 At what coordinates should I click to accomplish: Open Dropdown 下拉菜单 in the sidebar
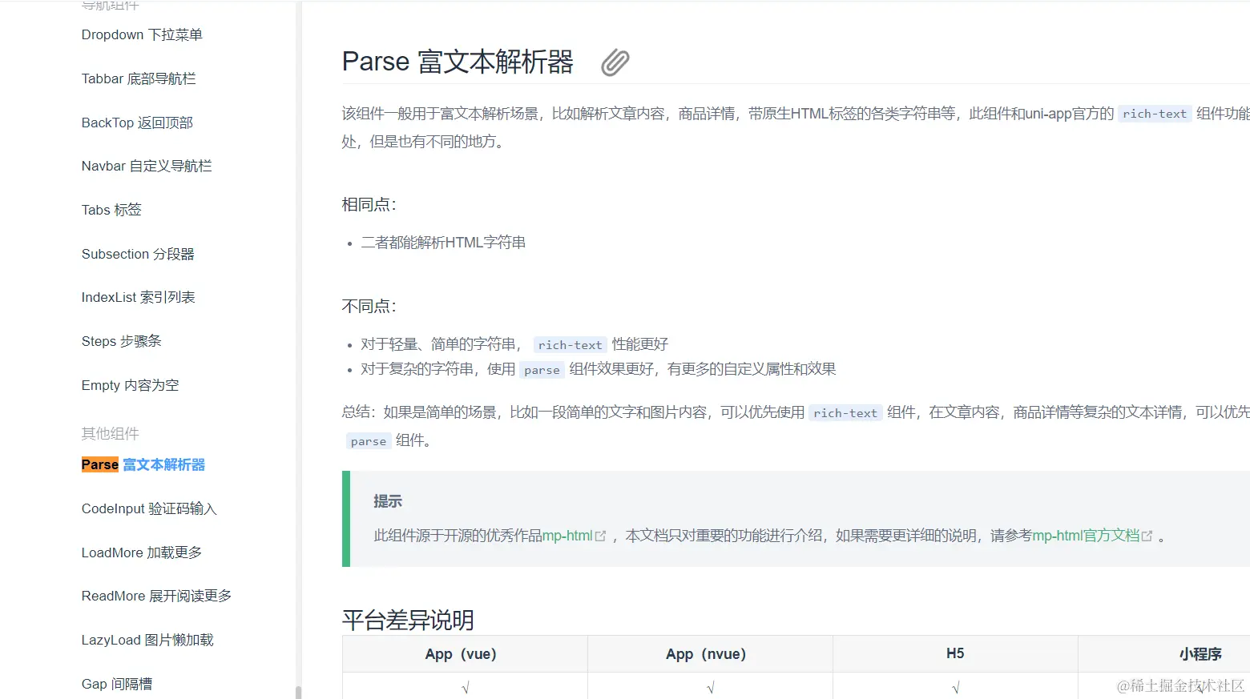click(x=142, y=34)
